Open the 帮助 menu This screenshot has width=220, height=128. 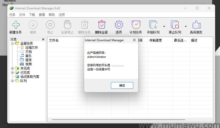[52, 15]
